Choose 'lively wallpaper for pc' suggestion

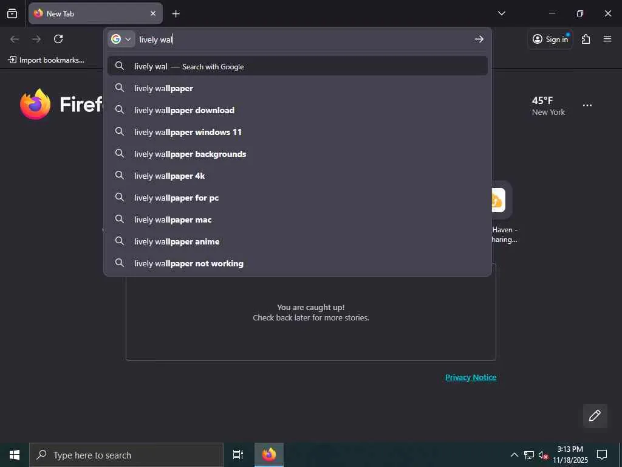coord(298,198)
